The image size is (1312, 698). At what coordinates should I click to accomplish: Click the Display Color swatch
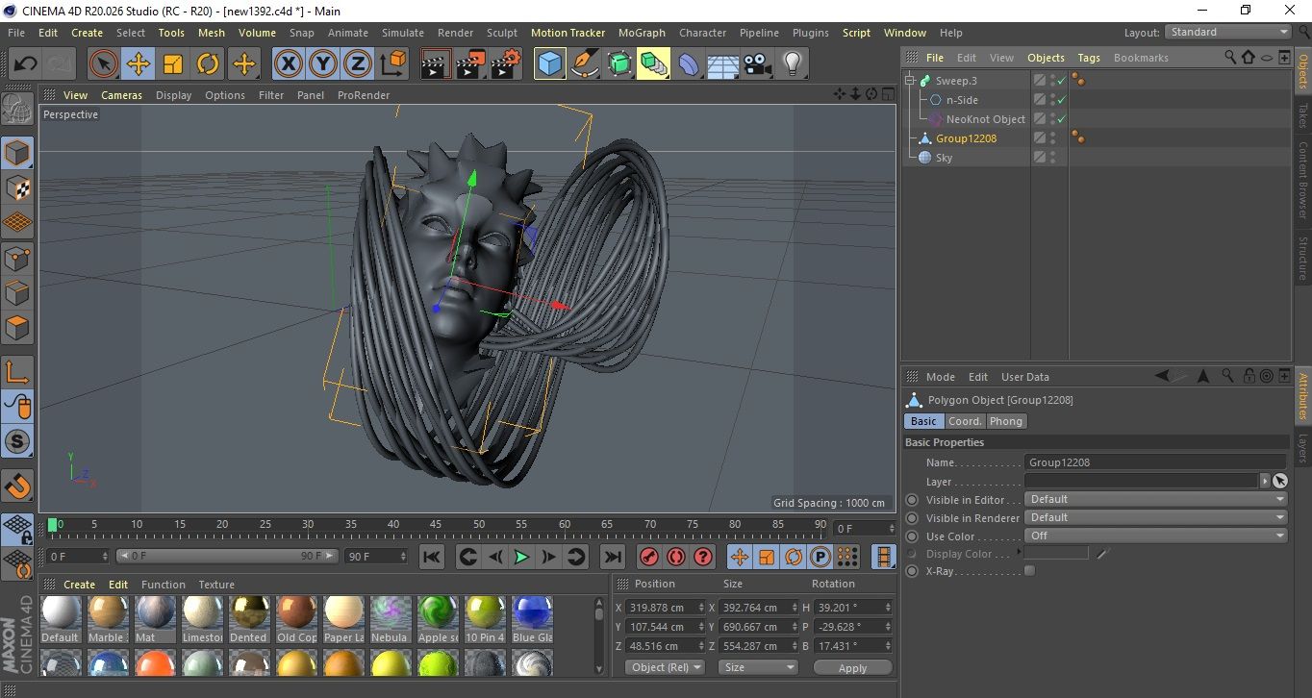pyautogui.click(x=1056, y=554)
